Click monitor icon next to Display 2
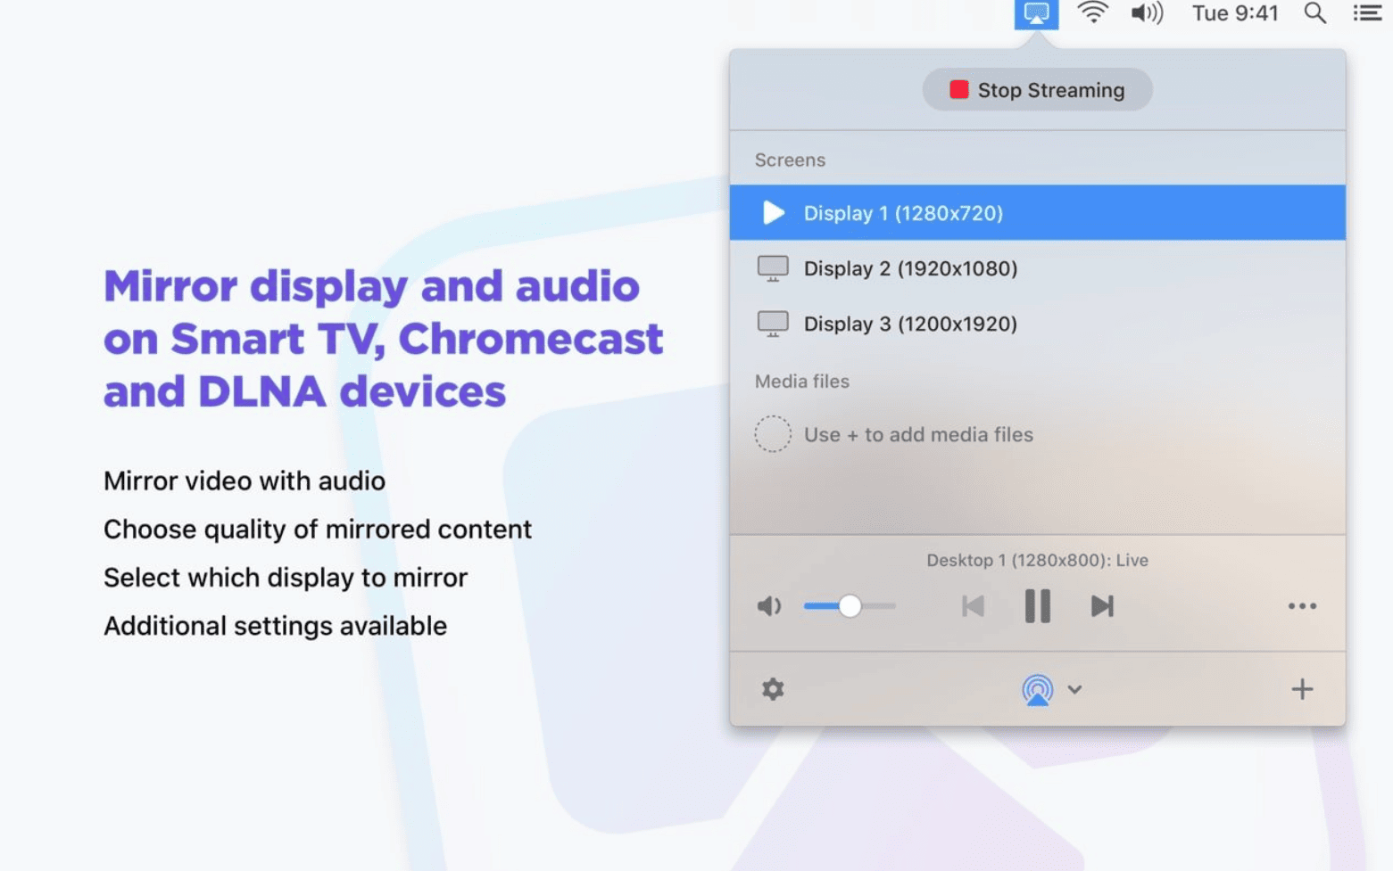This screenshot has height=871, width=1393. click(x=773, y=268)
